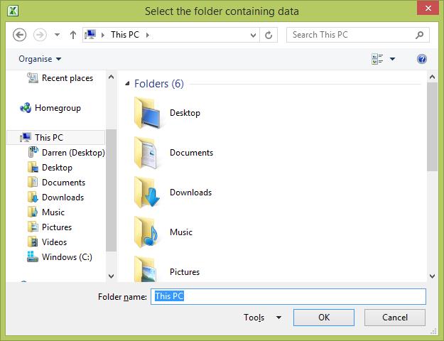This screenshot has width=444, height=341.
Task: Click the Excel icon in title bar
Action: tap(13, 11)
